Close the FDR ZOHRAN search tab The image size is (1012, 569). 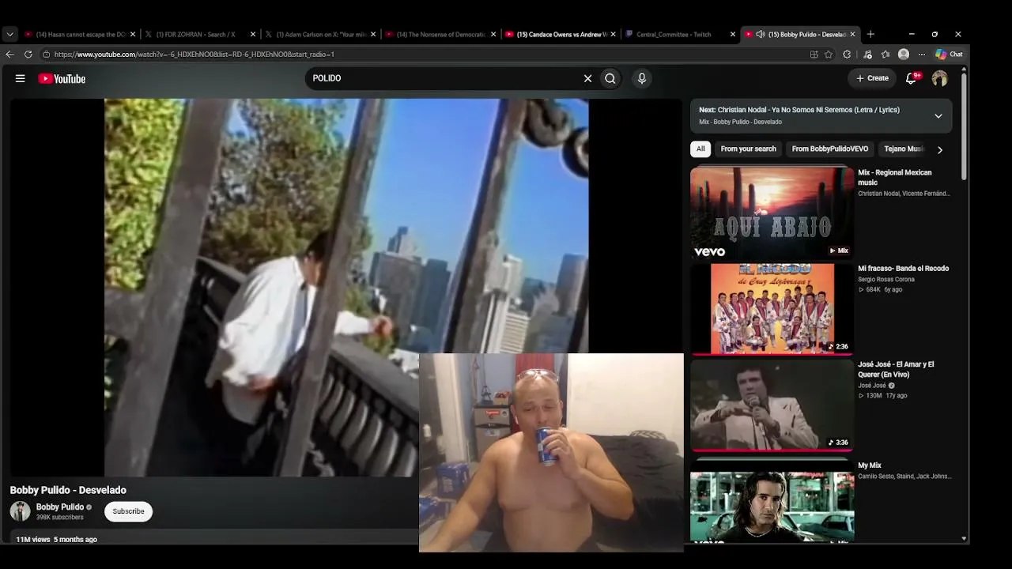tap(253, 34)
